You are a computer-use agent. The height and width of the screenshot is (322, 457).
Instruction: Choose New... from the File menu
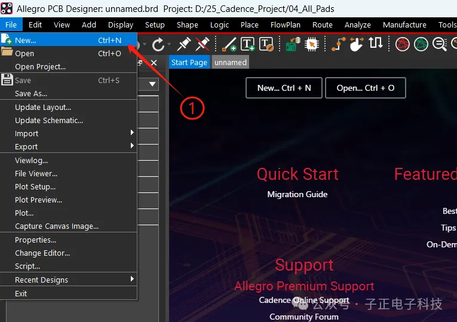click(x=69, y=40)
